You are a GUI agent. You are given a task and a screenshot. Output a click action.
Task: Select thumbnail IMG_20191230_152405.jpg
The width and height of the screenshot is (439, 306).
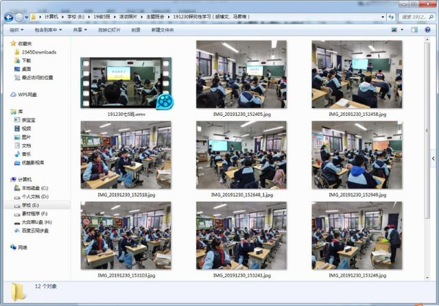point(241,74)
